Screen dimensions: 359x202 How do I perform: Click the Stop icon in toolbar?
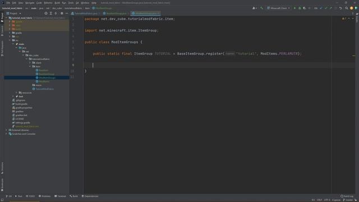click(x=310, y=8)
